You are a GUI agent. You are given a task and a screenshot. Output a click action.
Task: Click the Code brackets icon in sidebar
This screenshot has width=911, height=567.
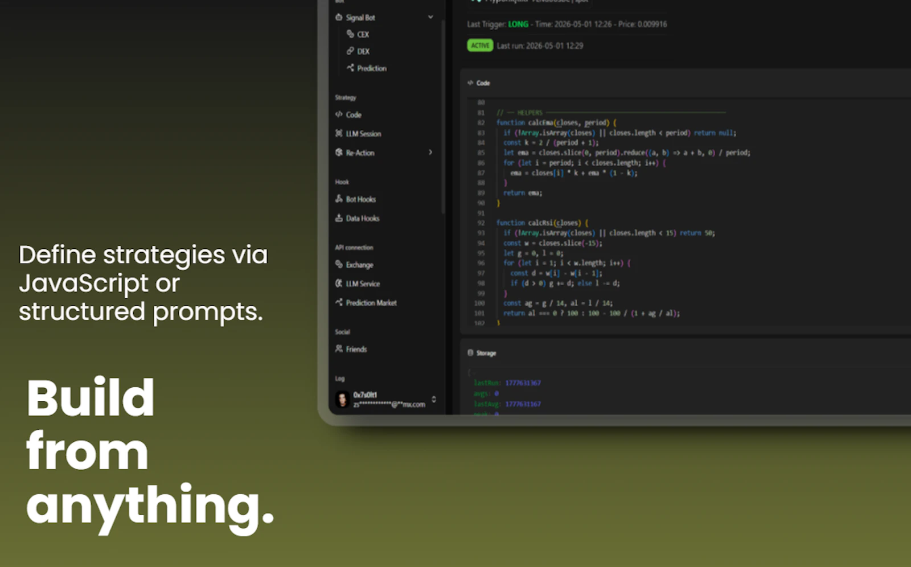339,114
